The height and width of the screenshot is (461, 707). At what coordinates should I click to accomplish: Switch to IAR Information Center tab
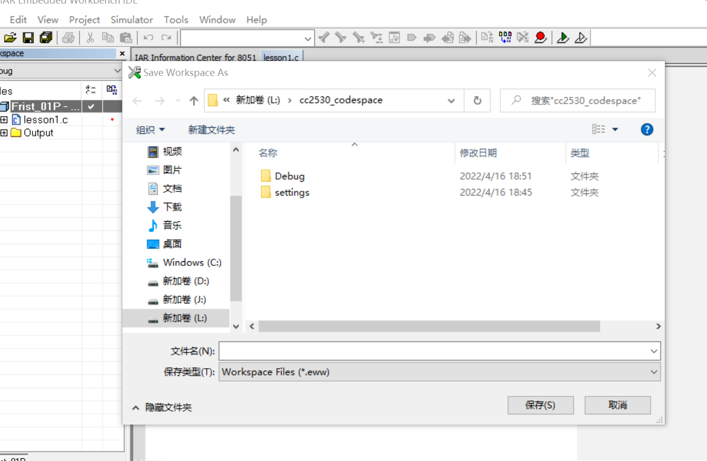point(195,57)
